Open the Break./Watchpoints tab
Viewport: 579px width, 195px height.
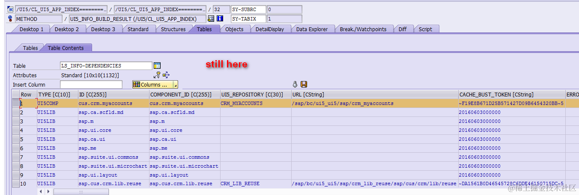click(363, 29)
